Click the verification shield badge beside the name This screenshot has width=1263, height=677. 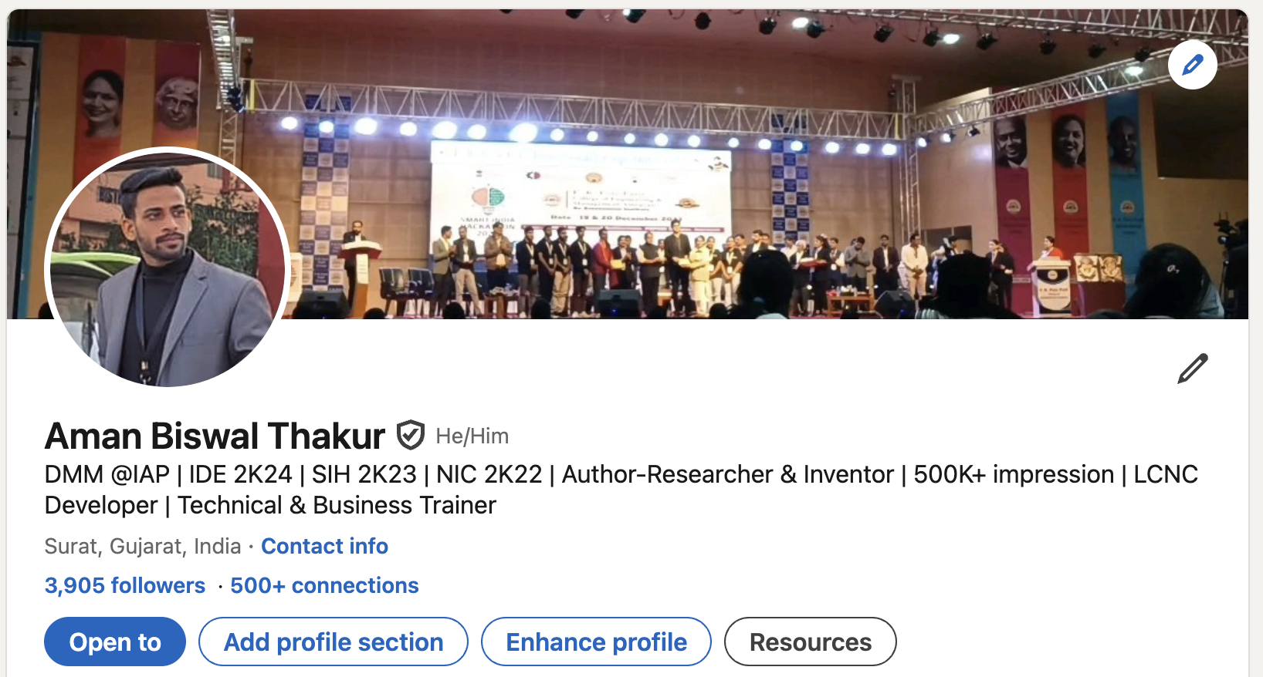click(410, 436)
